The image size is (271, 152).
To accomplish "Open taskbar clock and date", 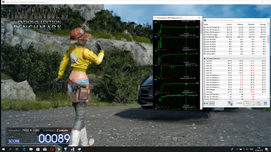I will pyautogui.click(x=259, y=149).
